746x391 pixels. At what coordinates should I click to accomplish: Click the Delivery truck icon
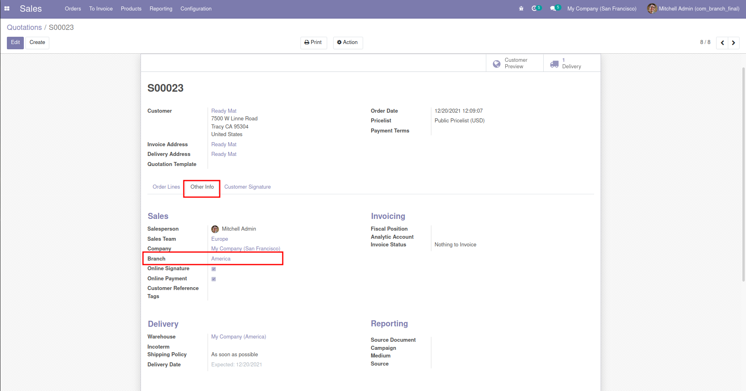[555, 64]
